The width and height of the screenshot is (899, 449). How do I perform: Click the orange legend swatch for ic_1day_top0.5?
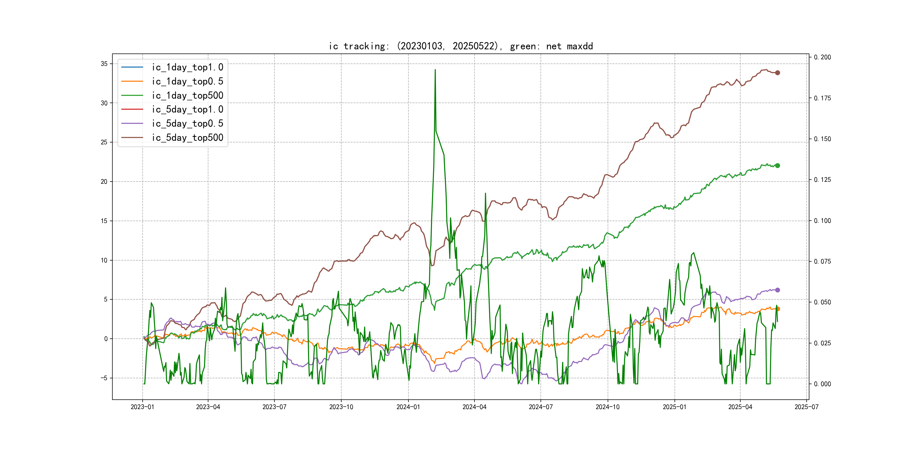click(132, 81)
